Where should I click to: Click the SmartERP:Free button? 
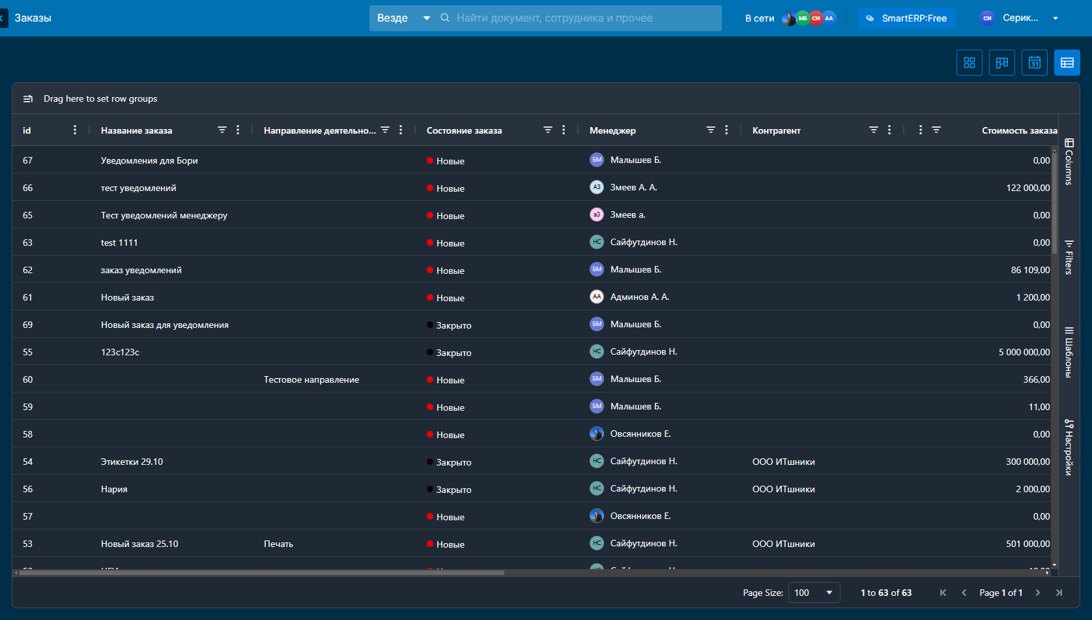(x=906, y=18)
